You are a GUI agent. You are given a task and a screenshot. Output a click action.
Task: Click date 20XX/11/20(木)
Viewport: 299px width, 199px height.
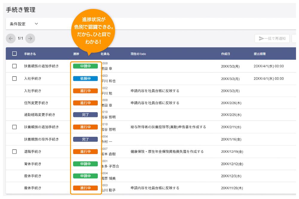pos(232,188)
